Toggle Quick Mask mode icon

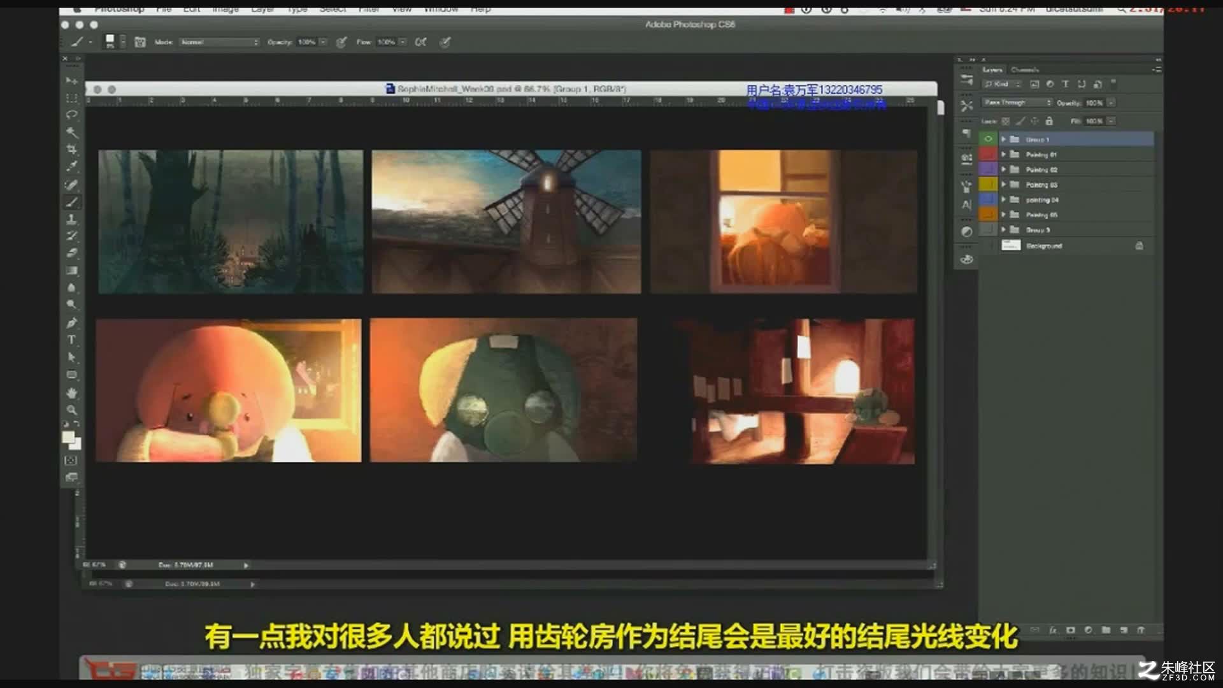tap(71, 460)
